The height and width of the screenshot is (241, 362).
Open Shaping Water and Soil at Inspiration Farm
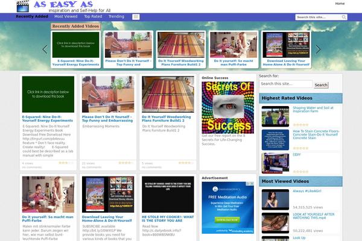(313, 110)
